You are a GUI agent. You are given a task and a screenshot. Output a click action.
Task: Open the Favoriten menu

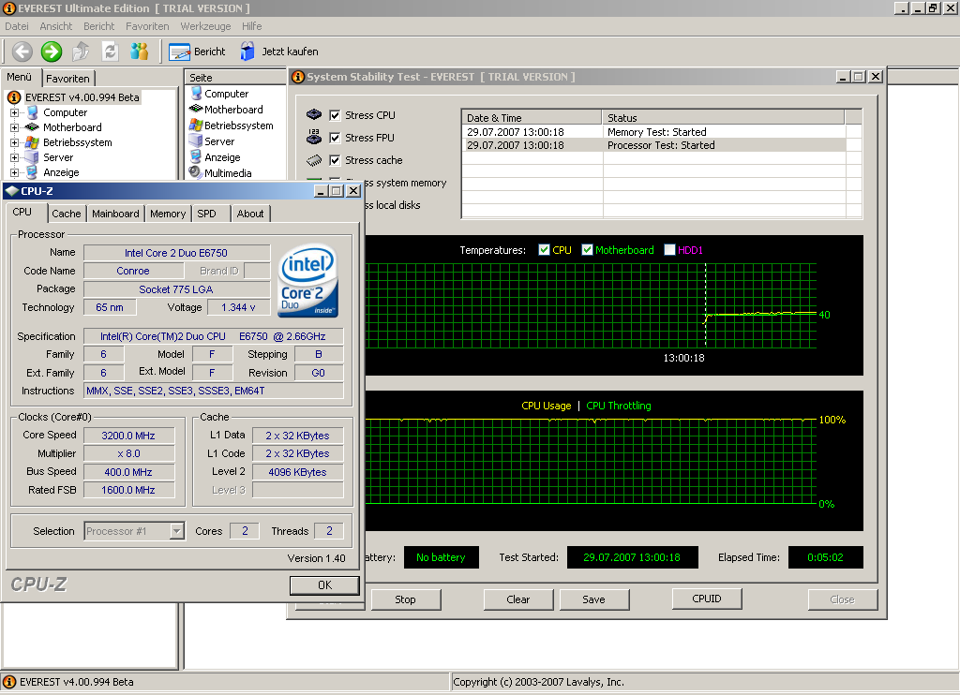coord(147,26)
